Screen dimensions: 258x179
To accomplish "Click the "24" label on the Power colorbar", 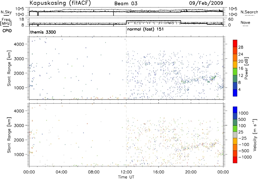I will (241, 54).
